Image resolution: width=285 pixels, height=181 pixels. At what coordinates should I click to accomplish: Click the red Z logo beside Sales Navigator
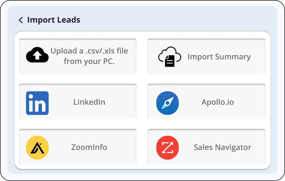[x=167, y=147]
